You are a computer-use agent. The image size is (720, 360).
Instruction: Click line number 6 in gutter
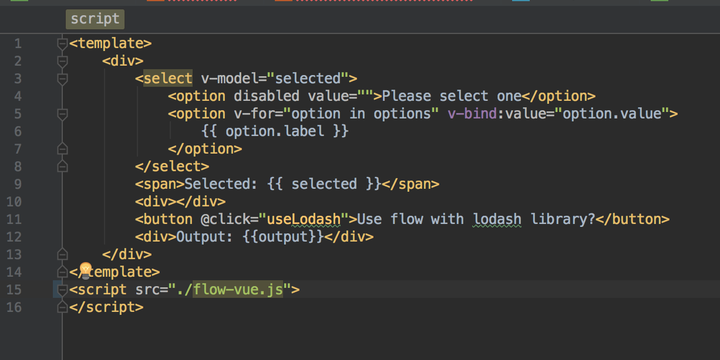pos(17,131)
